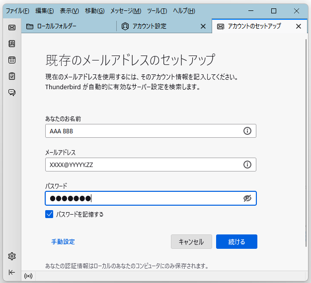Click the メールアドレス input field
This screenshot has width=311, height=283.
(151, 165)
